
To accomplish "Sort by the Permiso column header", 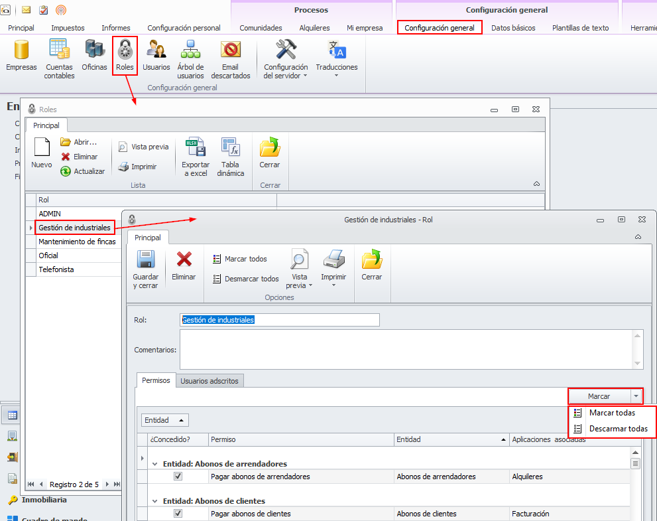I will [301, 439].
